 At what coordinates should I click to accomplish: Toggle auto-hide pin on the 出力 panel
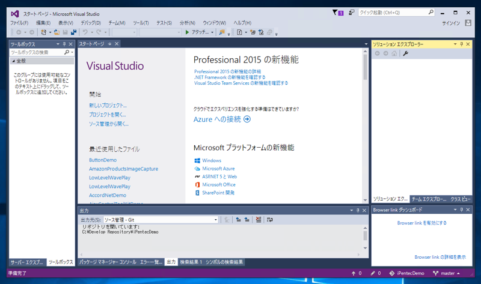[358, 211]
